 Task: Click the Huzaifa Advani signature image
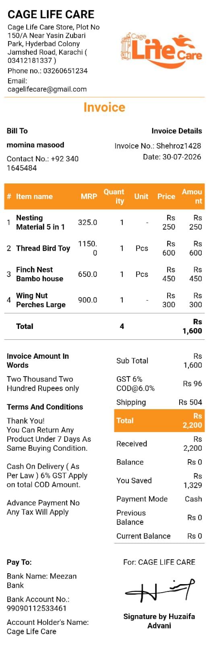coord(160,592)
